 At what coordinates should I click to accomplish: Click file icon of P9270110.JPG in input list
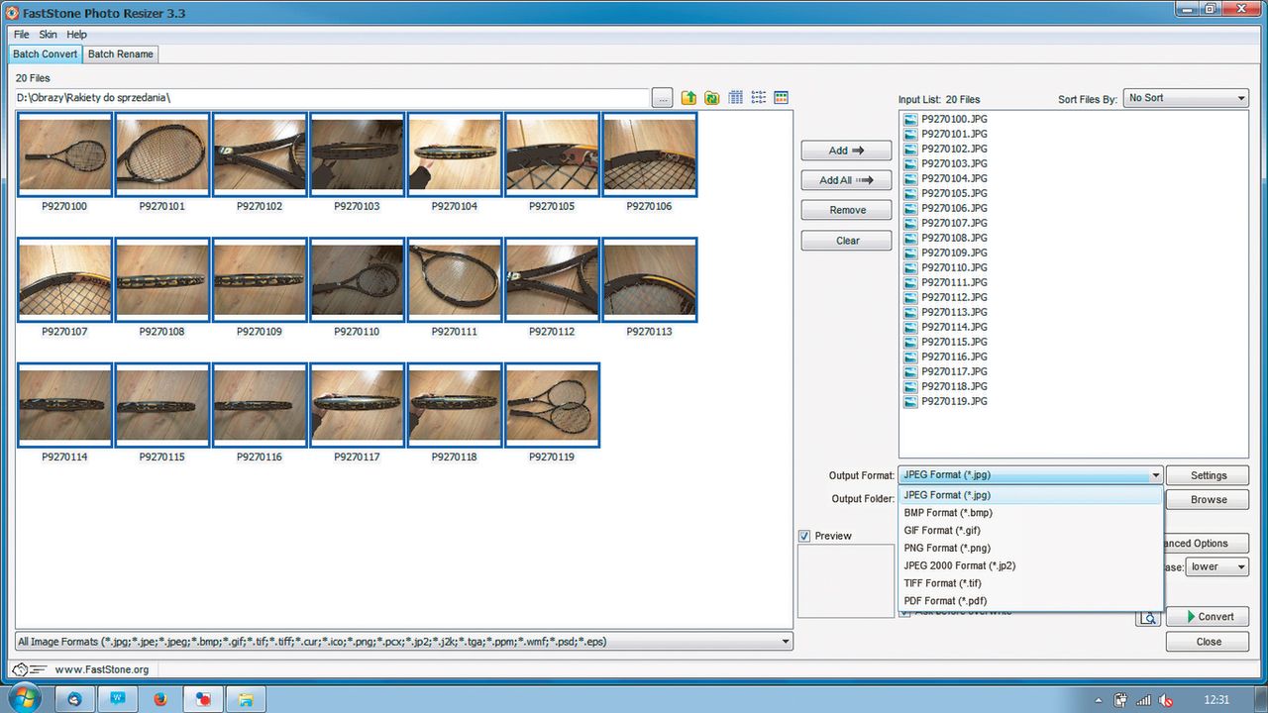[x=910, y=267]
